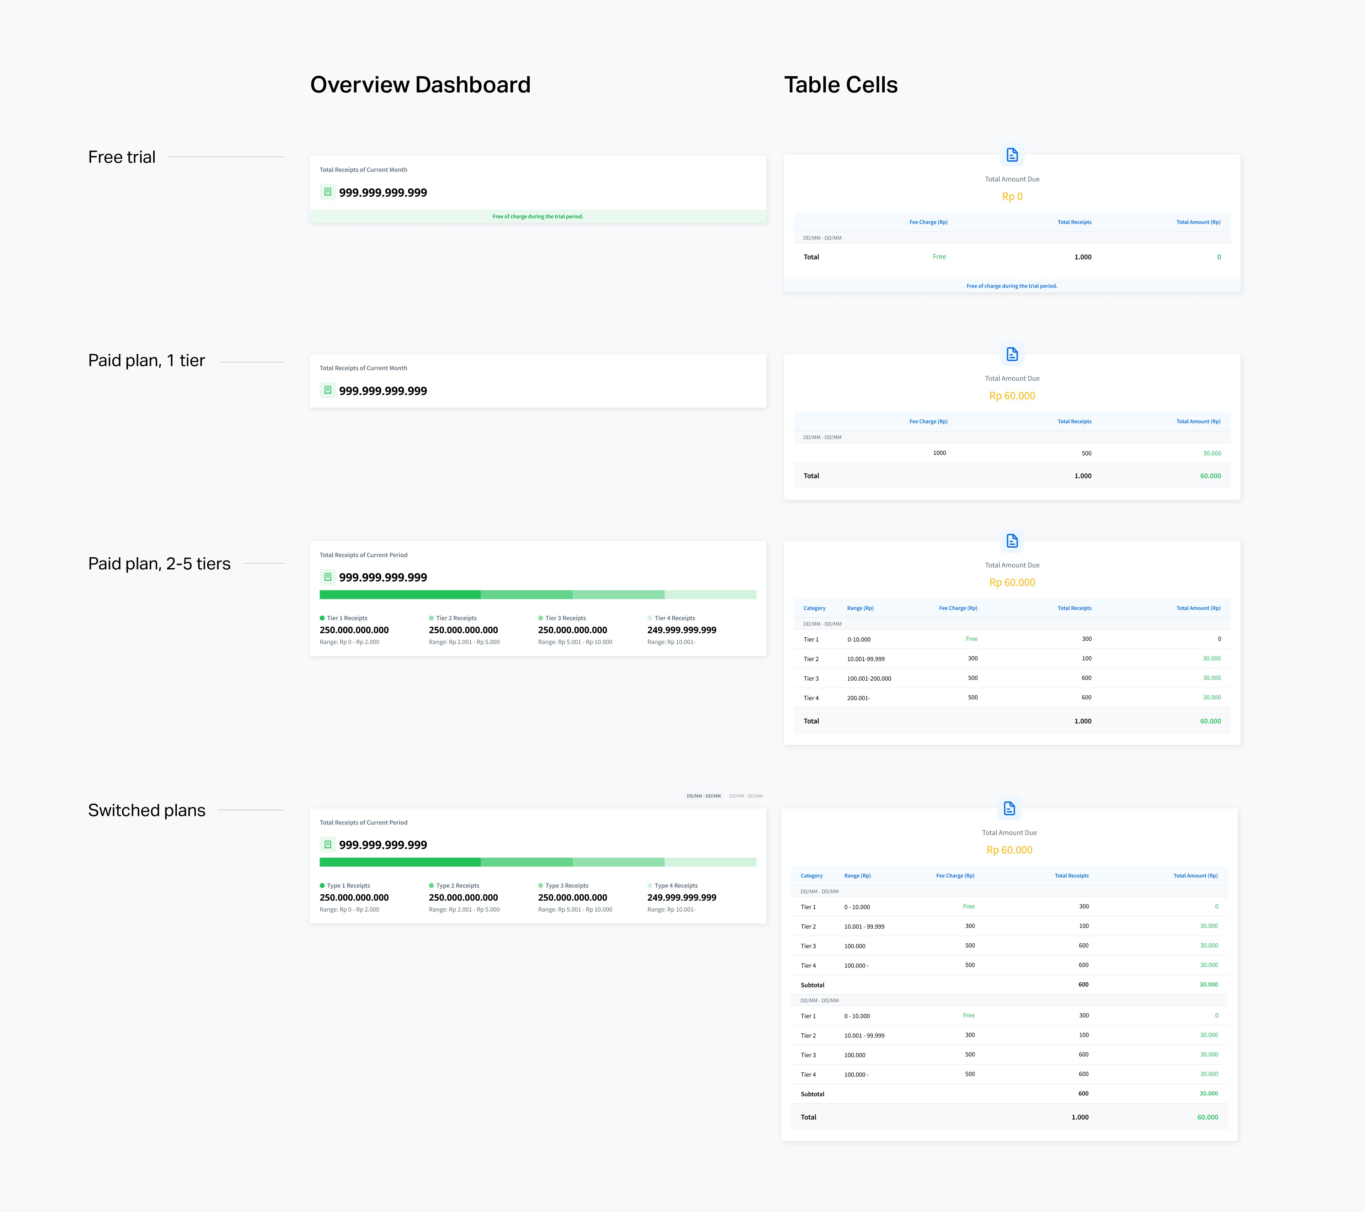
Task: Click the green 'Free of charge' banner in dashboard card
Action: (x=537, y=216)
